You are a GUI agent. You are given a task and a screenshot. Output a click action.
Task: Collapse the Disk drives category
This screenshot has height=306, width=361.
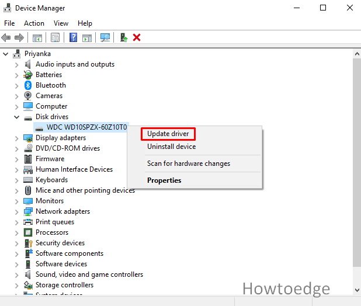[16, 117]
